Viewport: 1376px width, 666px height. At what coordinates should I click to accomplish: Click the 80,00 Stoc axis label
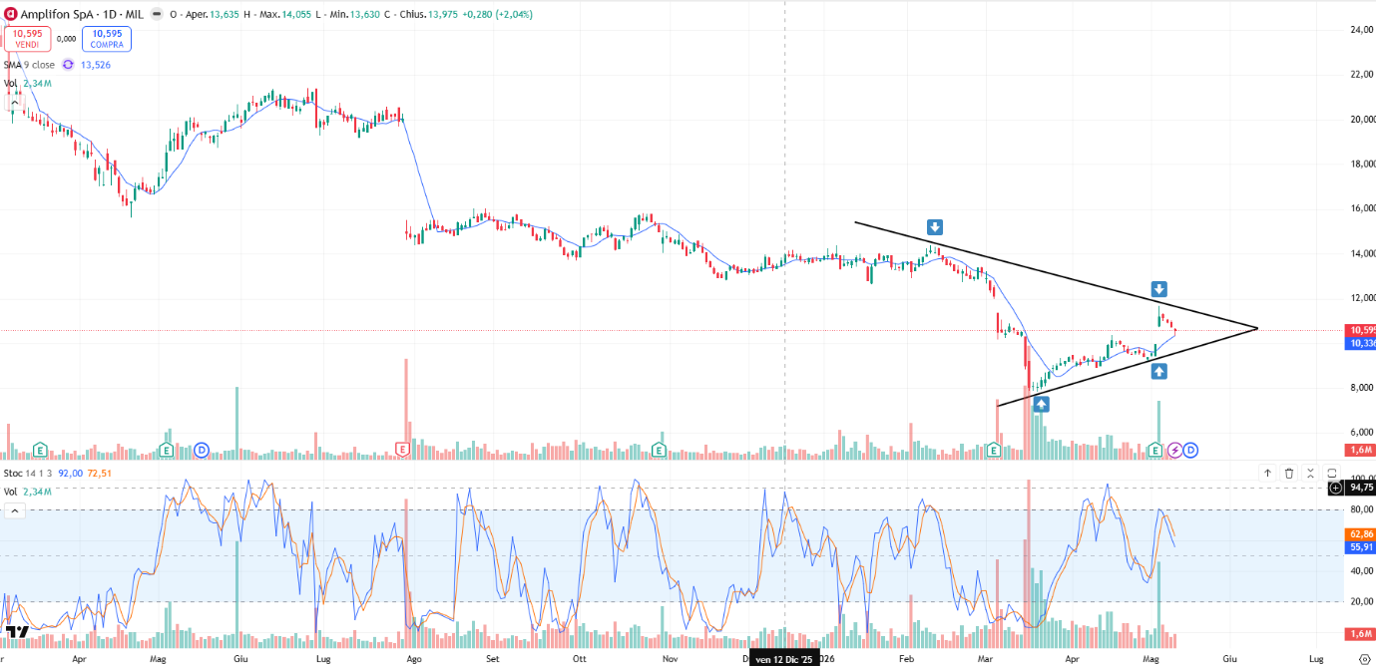(x=1361, y=510)
